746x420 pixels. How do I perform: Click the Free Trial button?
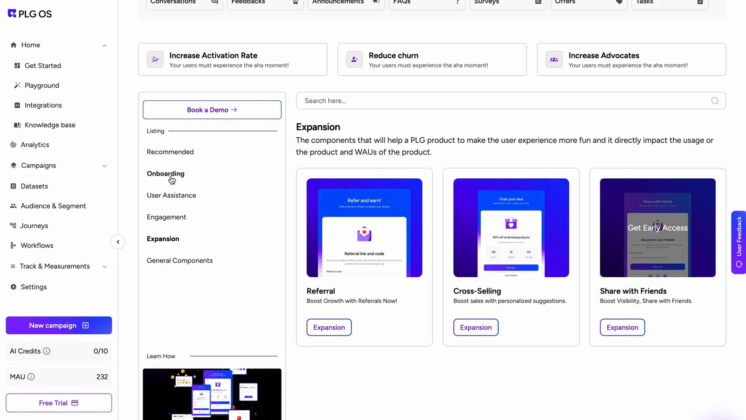pos(59,403)
